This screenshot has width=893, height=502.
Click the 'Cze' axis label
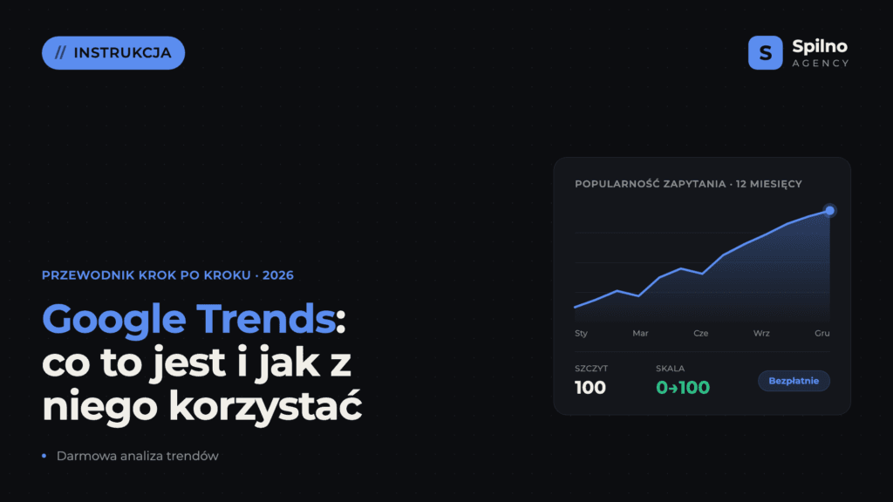(700, 333)
